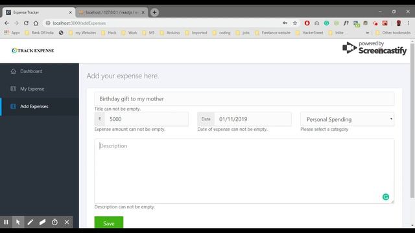Screen dimensions: 415x233
Task: Click the browser forward arrow
Action: [x=16, y=23]
